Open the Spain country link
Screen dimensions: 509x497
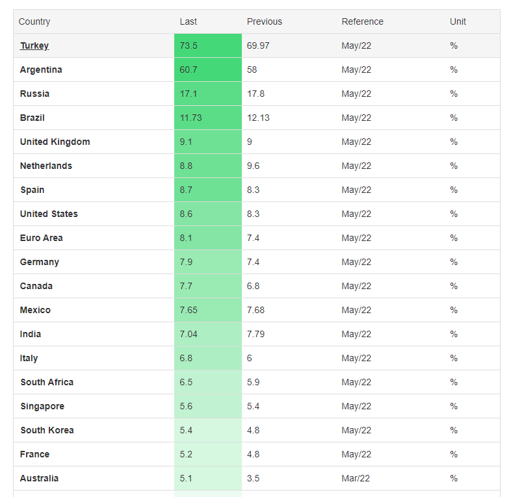tap(32, 190)
